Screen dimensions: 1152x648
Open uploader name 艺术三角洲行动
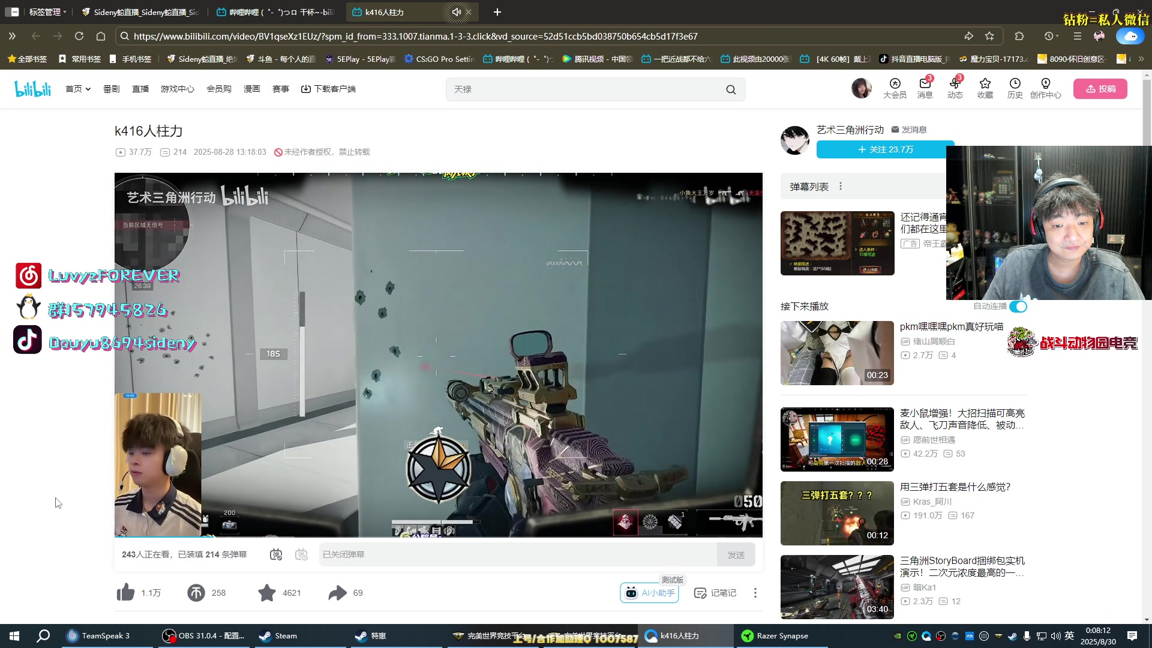[x=850, y=130]
